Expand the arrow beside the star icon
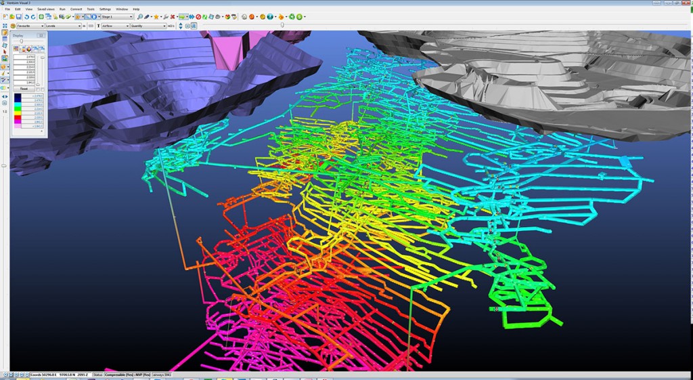This screenshot has height=380, width=693. click(161, 17)
